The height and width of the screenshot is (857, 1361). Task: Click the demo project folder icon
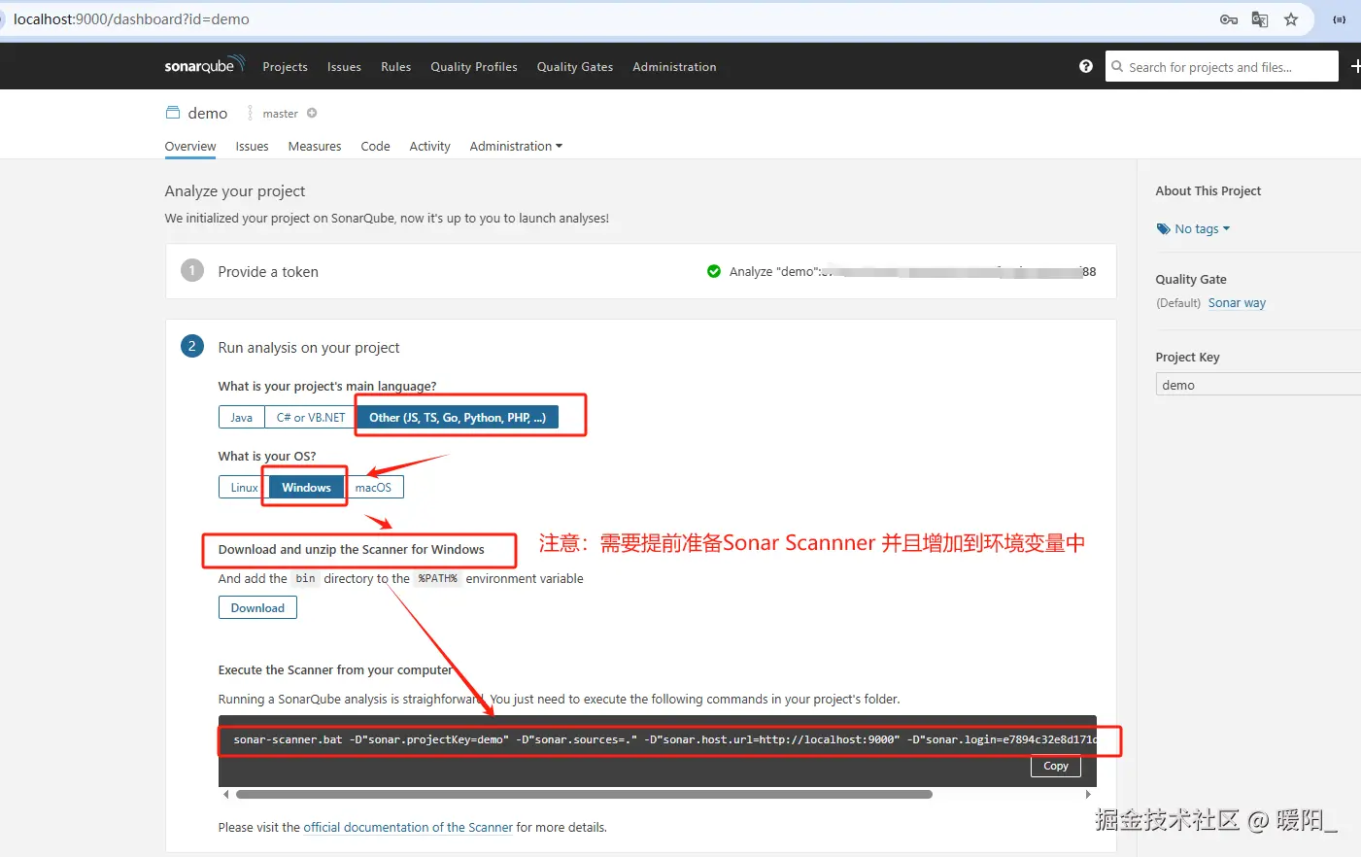tap(173, 113)
